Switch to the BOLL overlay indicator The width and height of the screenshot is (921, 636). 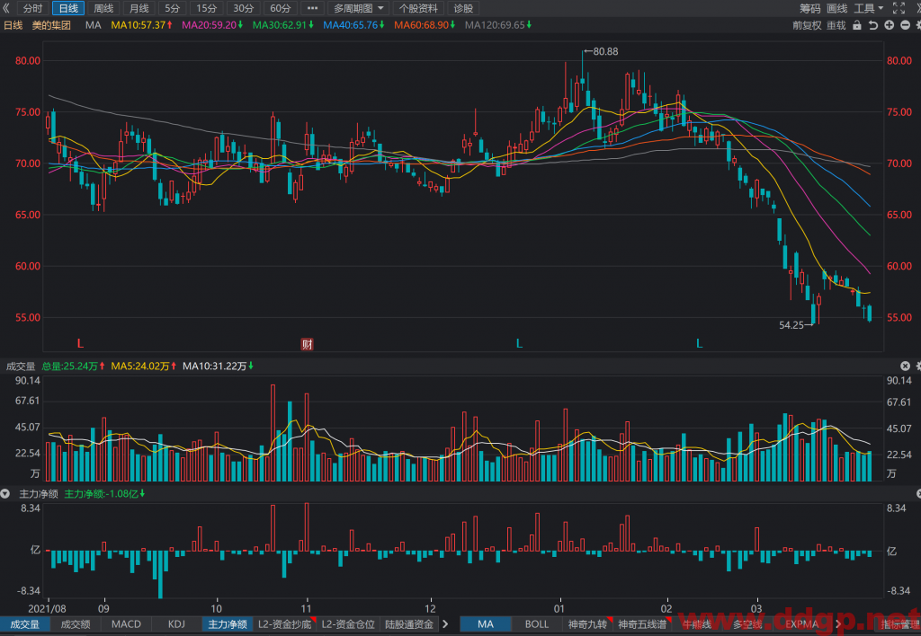coord(536,624)
